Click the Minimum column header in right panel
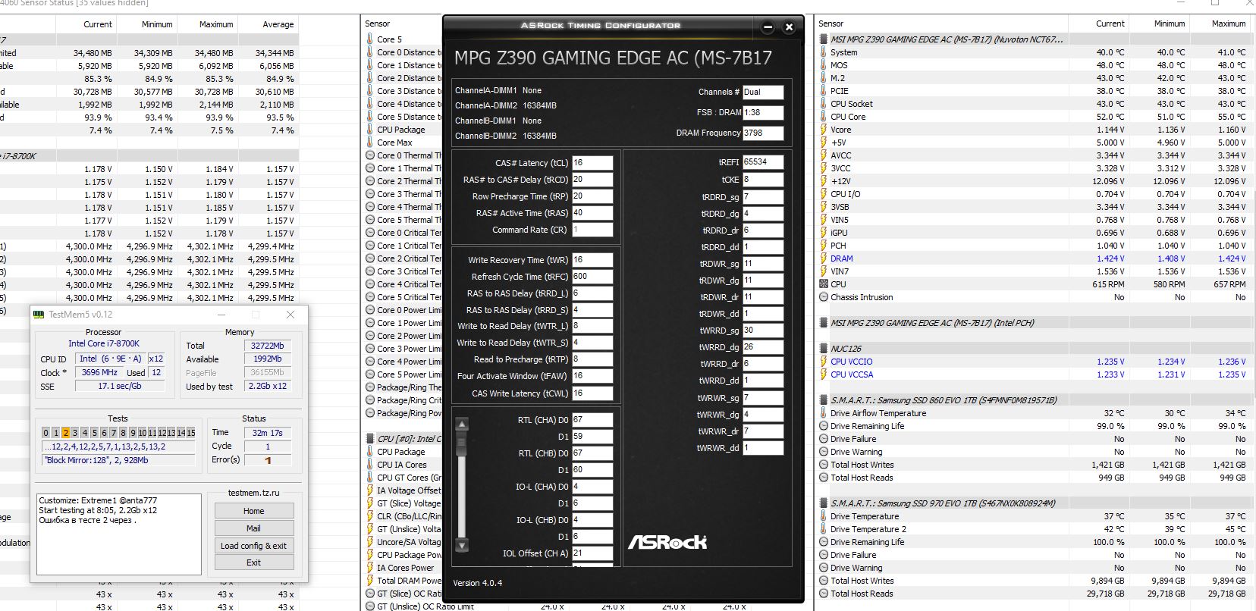Image resolution: width=1256 pixels, height=611 pixels. [x=1169, y=23]
